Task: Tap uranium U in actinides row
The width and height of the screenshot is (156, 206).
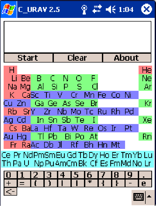Action: tap(26, 163)
